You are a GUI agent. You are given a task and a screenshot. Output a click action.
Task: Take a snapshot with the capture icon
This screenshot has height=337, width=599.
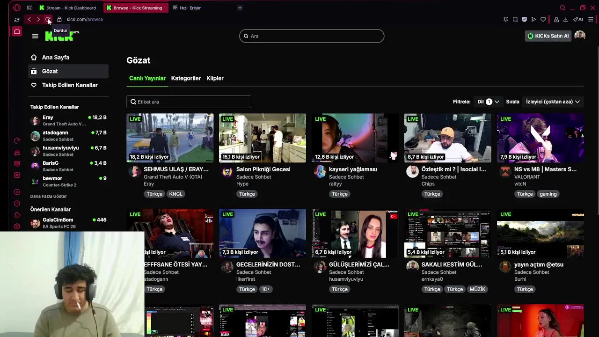515,20
